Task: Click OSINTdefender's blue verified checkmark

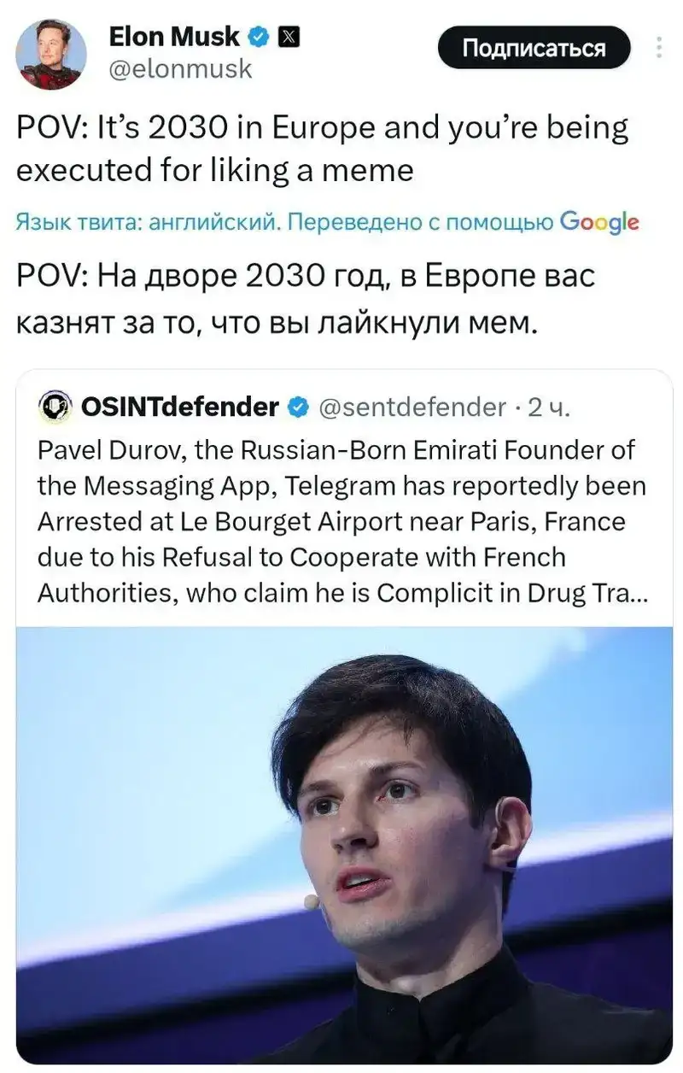Action: click(297, 408)
